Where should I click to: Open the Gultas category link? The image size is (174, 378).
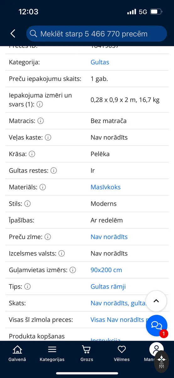pos(100,62)
